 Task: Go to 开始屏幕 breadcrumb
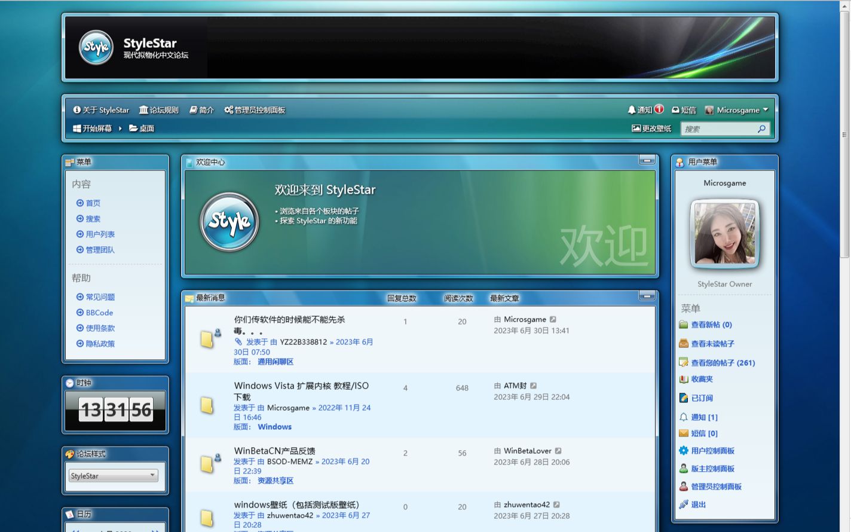click(92, 129)
